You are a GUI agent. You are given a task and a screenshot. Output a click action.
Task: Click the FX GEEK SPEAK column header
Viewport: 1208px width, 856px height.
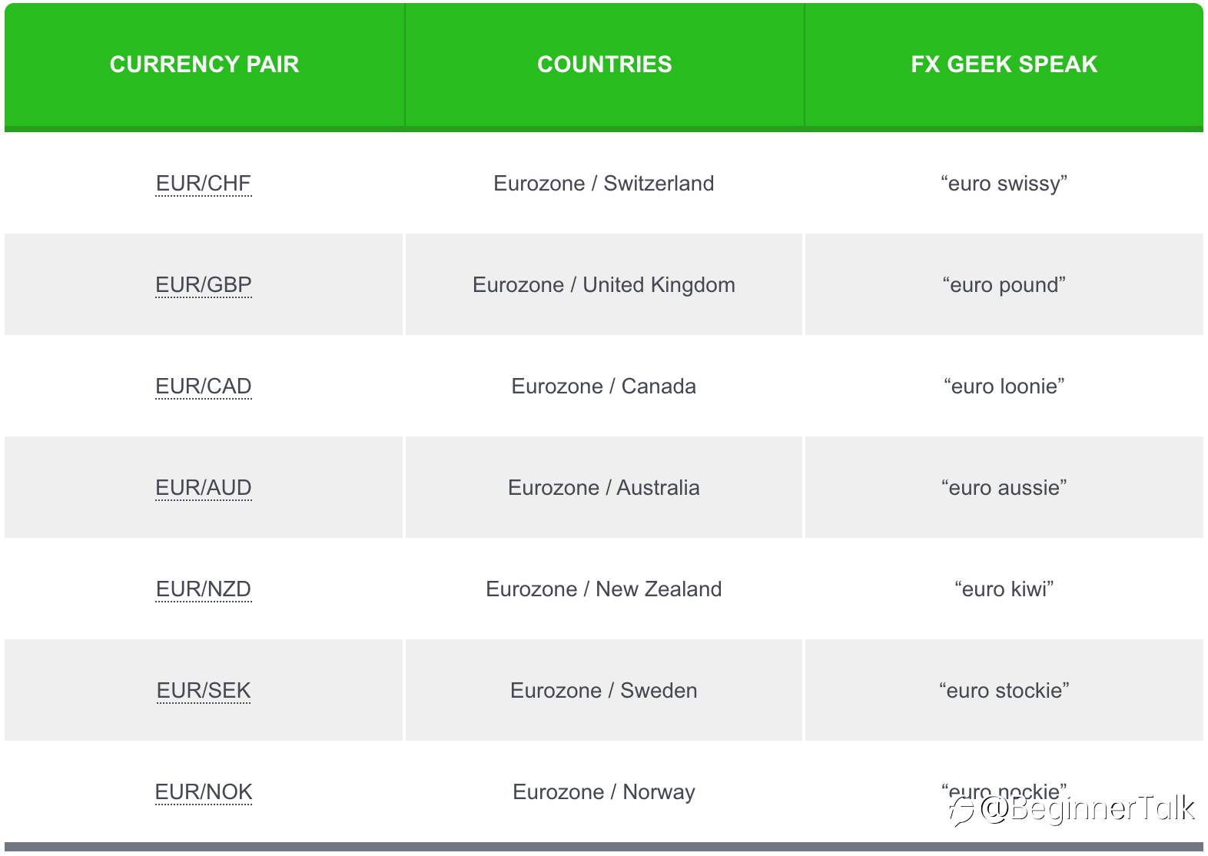[1004, 65]
